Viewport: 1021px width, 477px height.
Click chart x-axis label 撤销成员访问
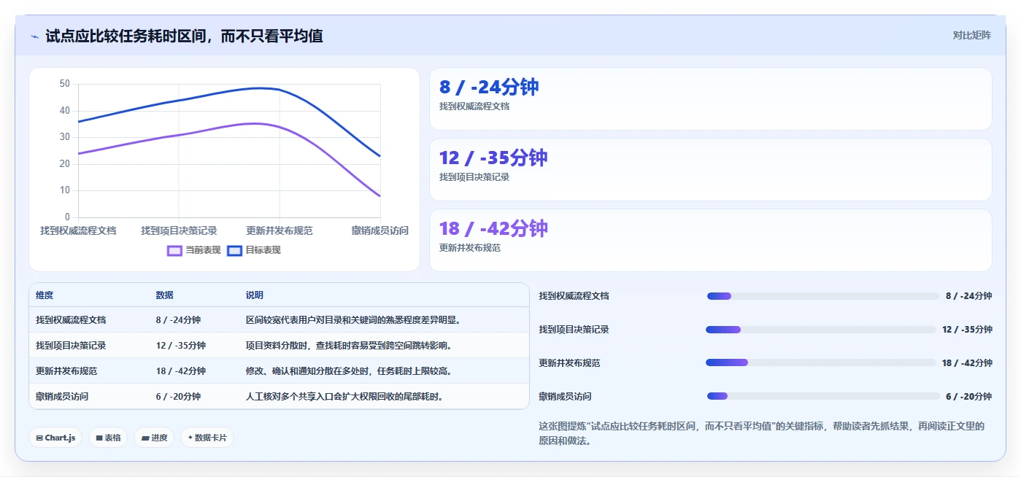(x=379, y=230)
